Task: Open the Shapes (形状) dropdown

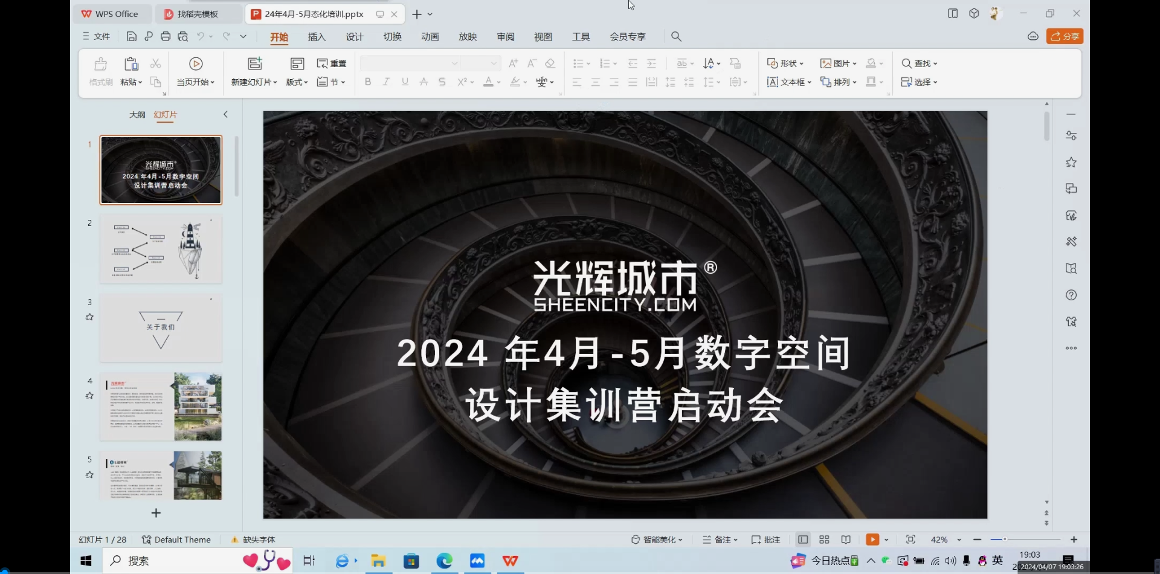Action: tap(785, 63)
